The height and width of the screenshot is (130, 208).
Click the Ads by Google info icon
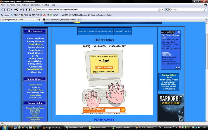click(179, 32)
